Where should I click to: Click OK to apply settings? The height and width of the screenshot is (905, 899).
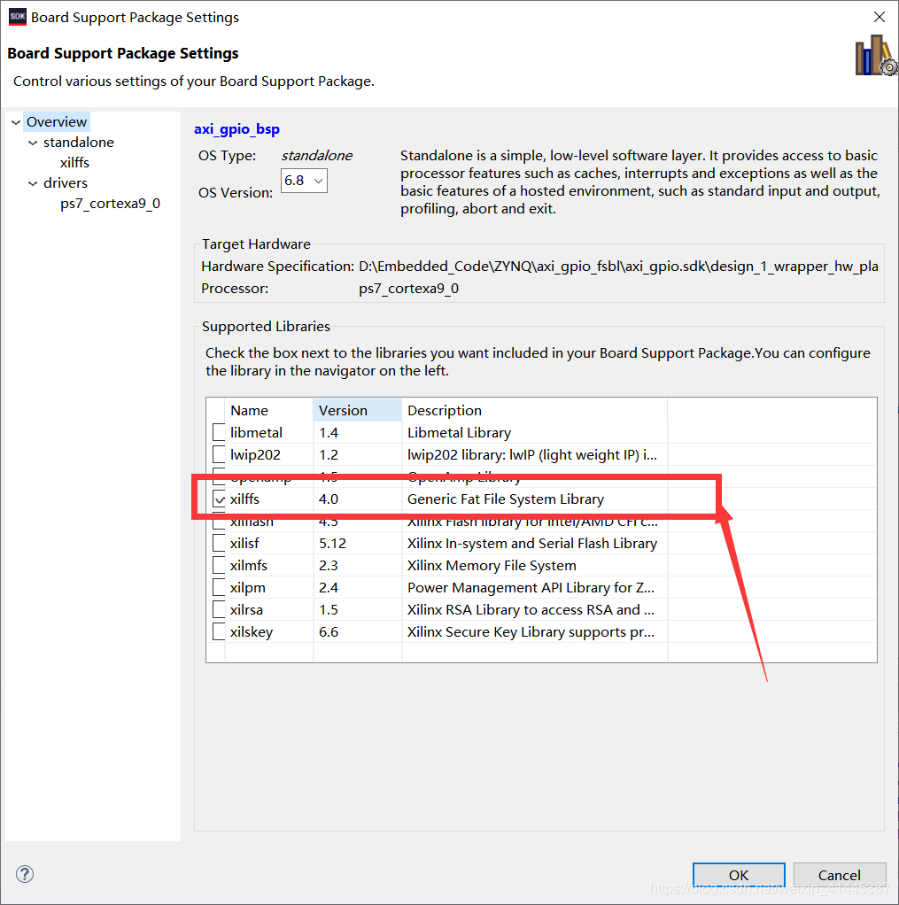pos(739,875)
